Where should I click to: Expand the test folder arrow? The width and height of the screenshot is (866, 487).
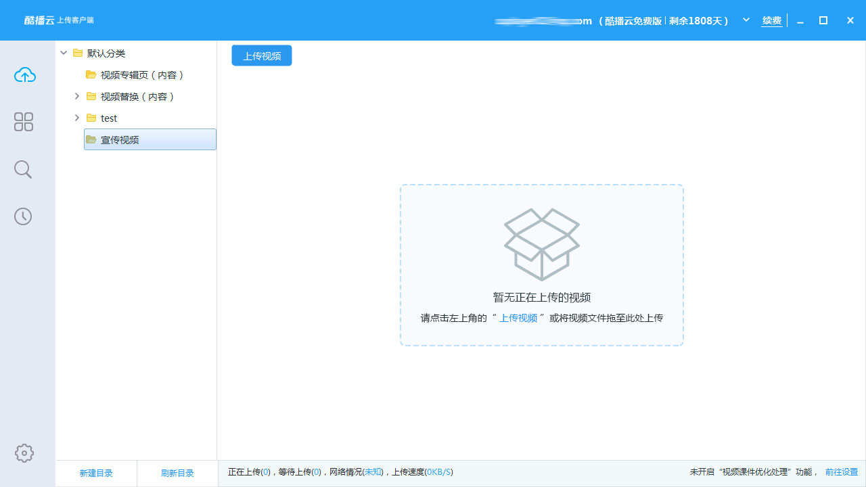click(76, 118)
